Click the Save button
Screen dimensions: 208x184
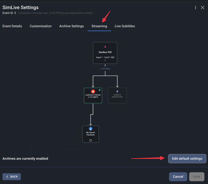[x=197, y=176]
